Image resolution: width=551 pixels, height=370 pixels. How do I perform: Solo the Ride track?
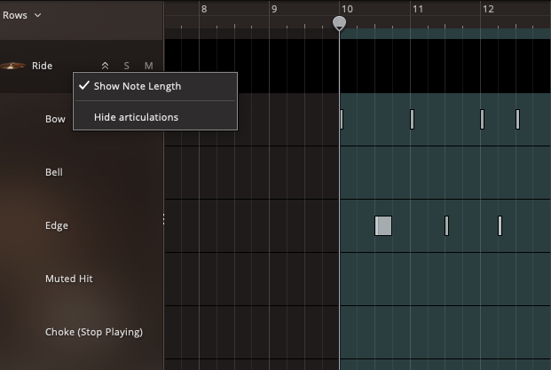127,66
